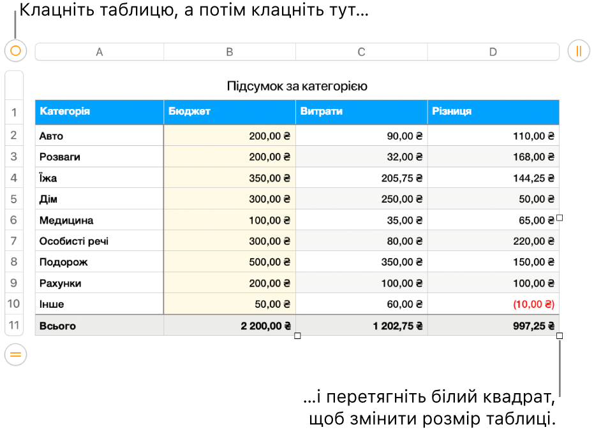This screenshot has width=594, height=432.
Task: Click the 220,00 ₴ difference cell
Action: pyautogui.click(x=493, y=241)
